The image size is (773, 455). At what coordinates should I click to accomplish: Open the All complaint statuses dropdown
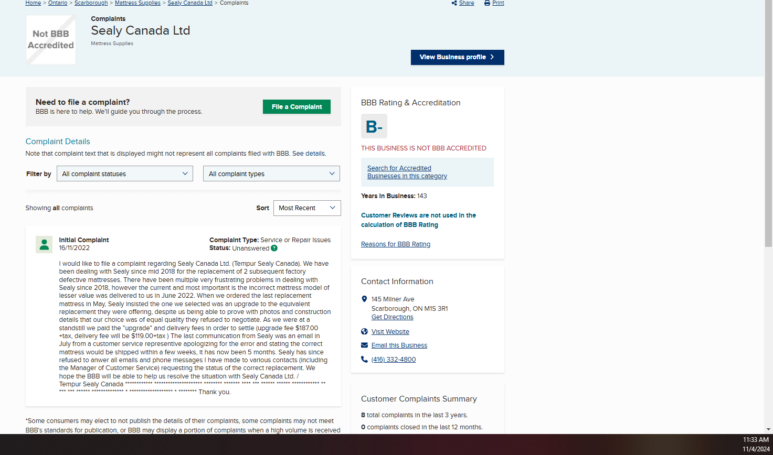125,174
